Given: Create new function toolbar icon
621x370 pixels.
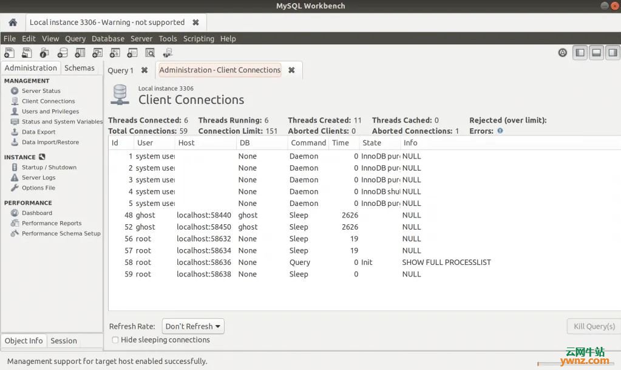Looking at the screenshot, I should tap(132, 53).
